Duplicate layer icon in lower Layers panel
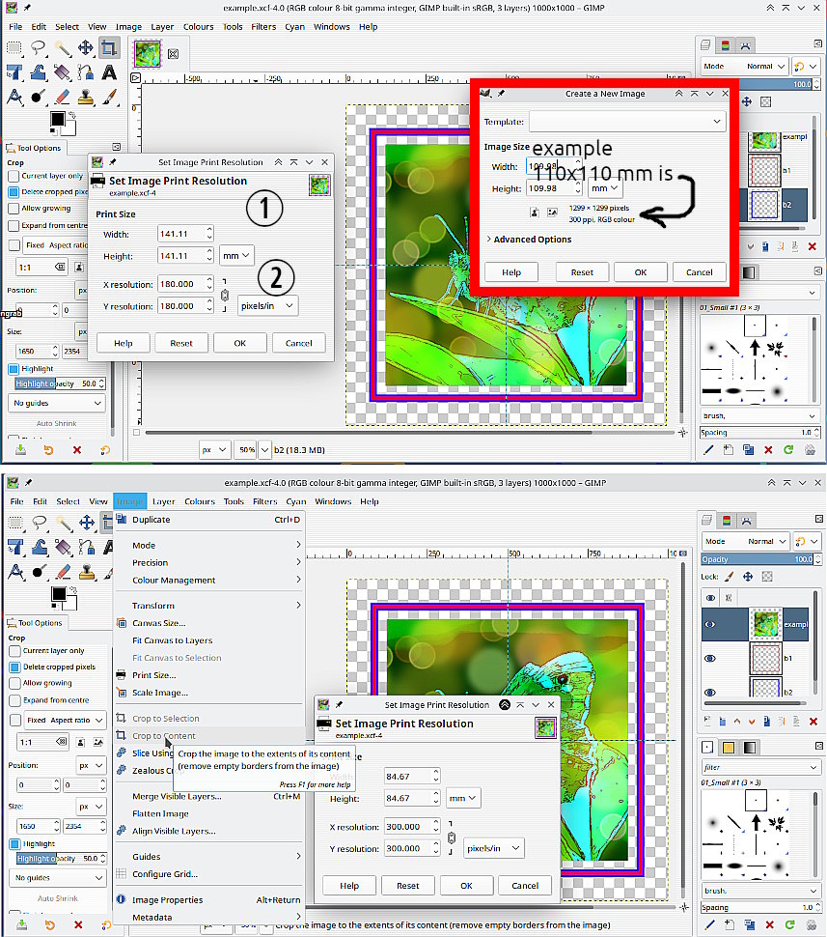827x937 pixels. point(766,722)
